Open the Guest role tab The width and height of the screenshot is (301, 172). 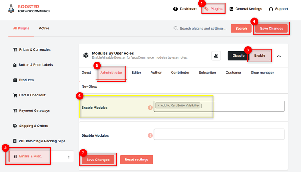[x=86, y=73]
